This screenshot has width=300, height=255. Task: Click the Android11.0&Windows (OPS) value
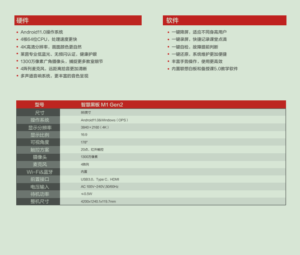point(104,120)
